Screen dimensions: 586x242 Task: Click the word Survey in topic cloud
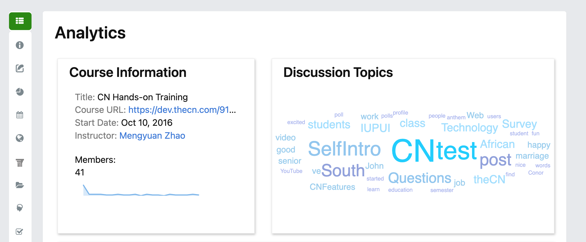coord(519,124)
